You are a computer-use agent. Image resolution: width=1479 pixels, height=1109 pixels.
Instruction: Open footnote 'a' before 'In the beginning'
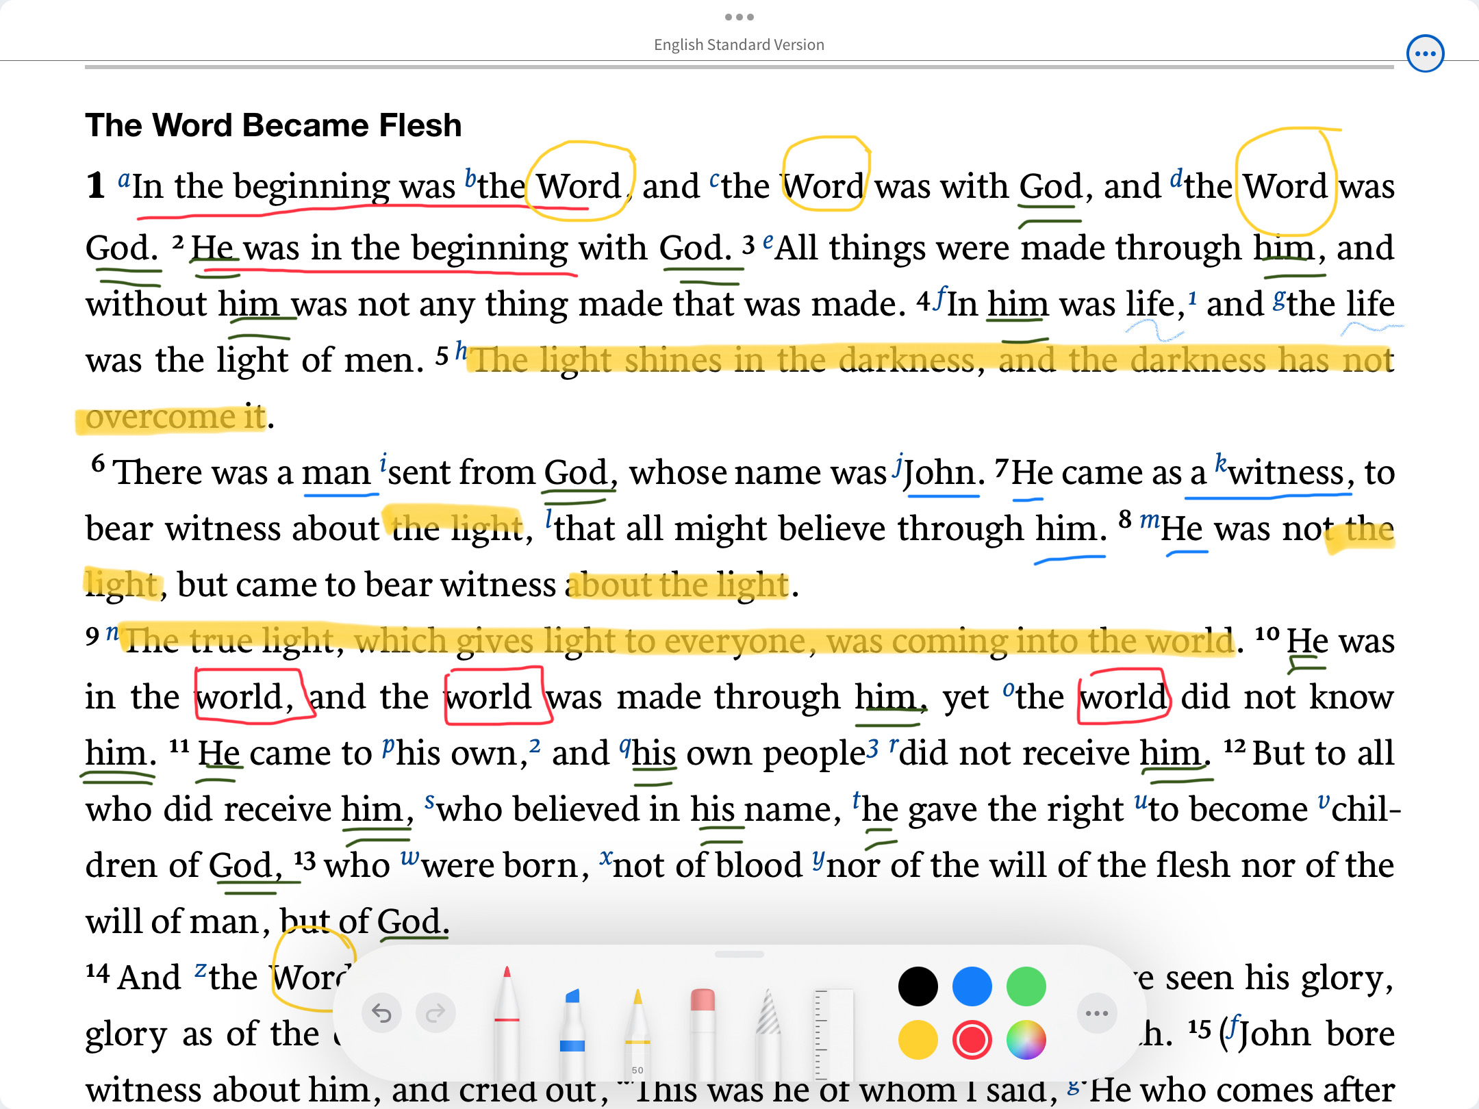(124, 180)
